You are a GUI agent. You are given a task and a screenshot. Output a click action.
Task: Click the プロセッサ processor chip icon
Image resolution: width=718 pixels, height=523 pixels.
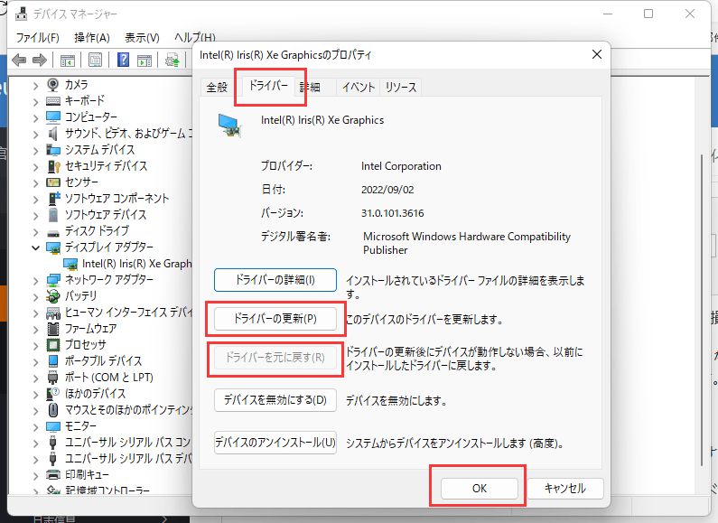coord(54,344)
